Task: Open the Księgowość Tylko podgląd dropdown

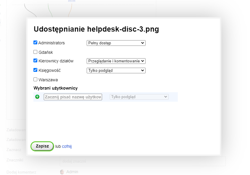Action: pos(116,70)
